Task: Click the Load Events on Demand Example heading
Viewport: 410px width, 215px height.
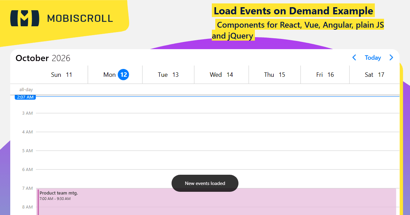Action: tap(293, 11)
